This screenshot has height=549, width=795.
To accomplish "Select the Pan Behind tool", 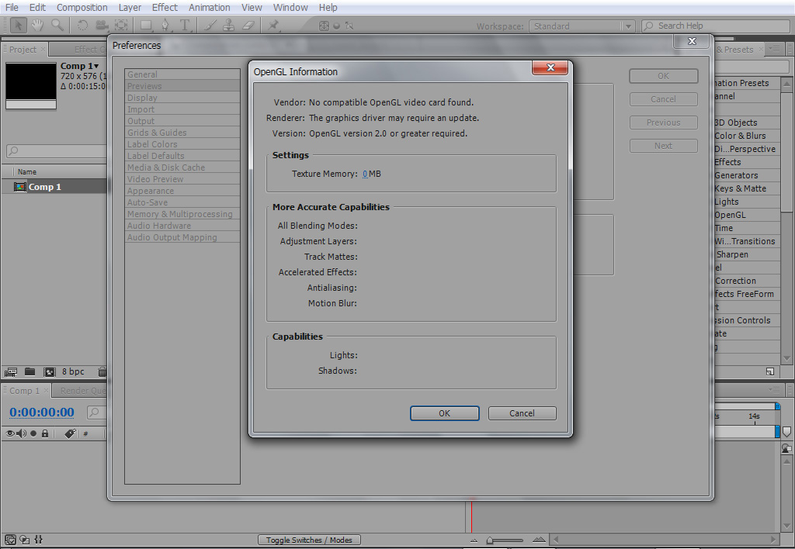I will pyautogui.click(x=120, y=26).
